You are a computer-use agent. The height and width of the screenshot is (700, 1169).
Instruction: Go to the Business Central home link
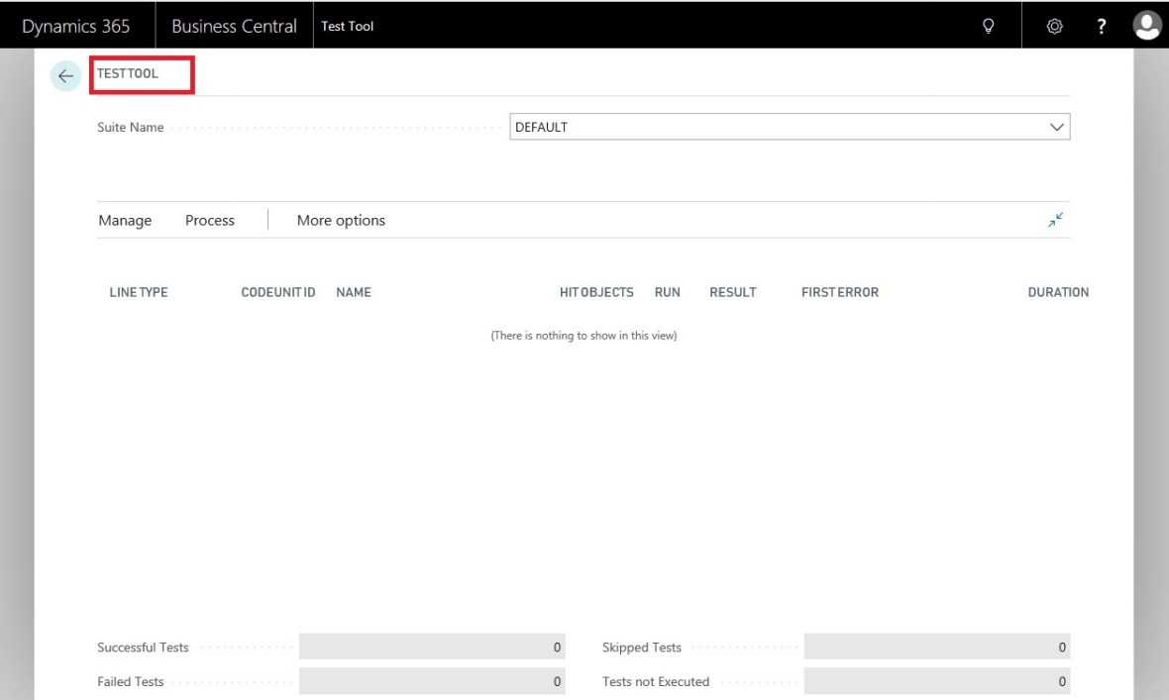click(x=234, y=27)
